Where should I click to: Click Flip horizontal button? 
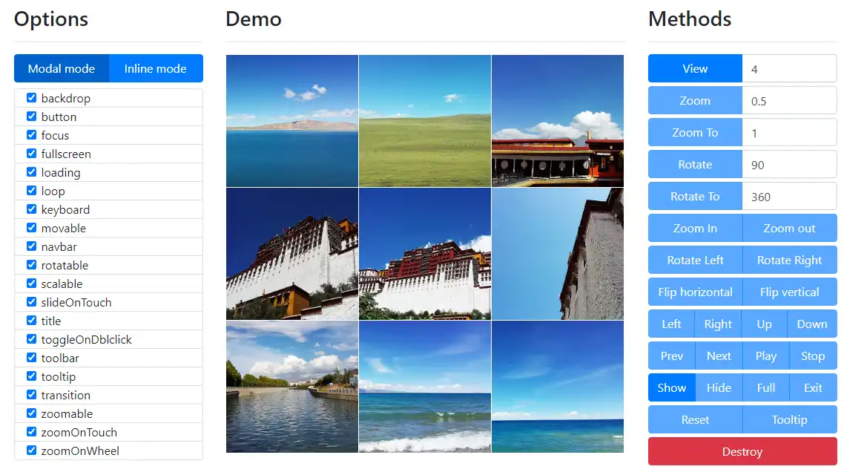click(x=695, y=292)
